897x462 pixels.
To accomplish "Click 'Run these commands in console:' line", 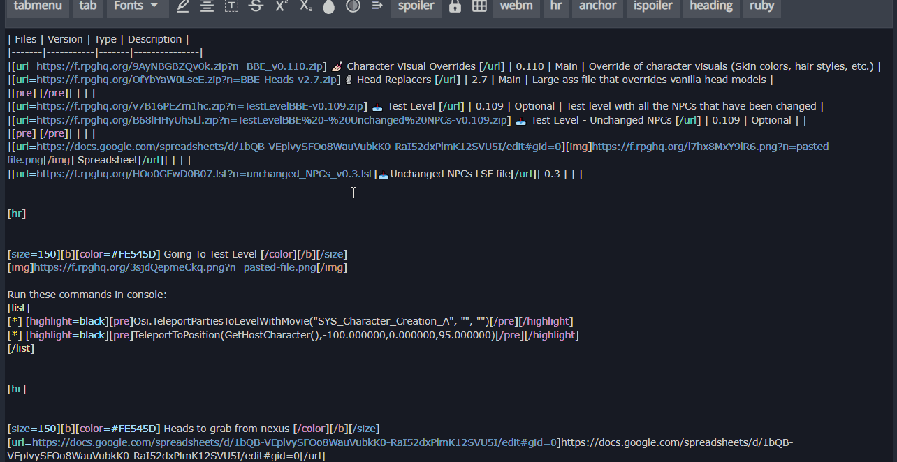I will 87,295.
